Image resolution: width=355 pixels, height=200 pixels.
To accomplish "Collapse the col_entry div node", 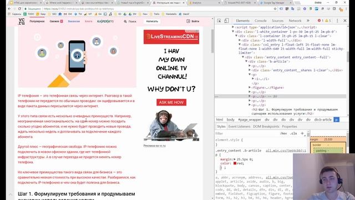I will click(240, 44).
